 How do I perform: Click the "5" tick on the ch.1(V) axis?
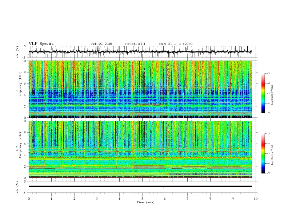25,46
